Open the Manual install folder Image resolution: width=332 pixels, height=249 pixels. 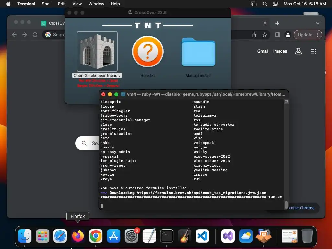(x=198, y=52)
